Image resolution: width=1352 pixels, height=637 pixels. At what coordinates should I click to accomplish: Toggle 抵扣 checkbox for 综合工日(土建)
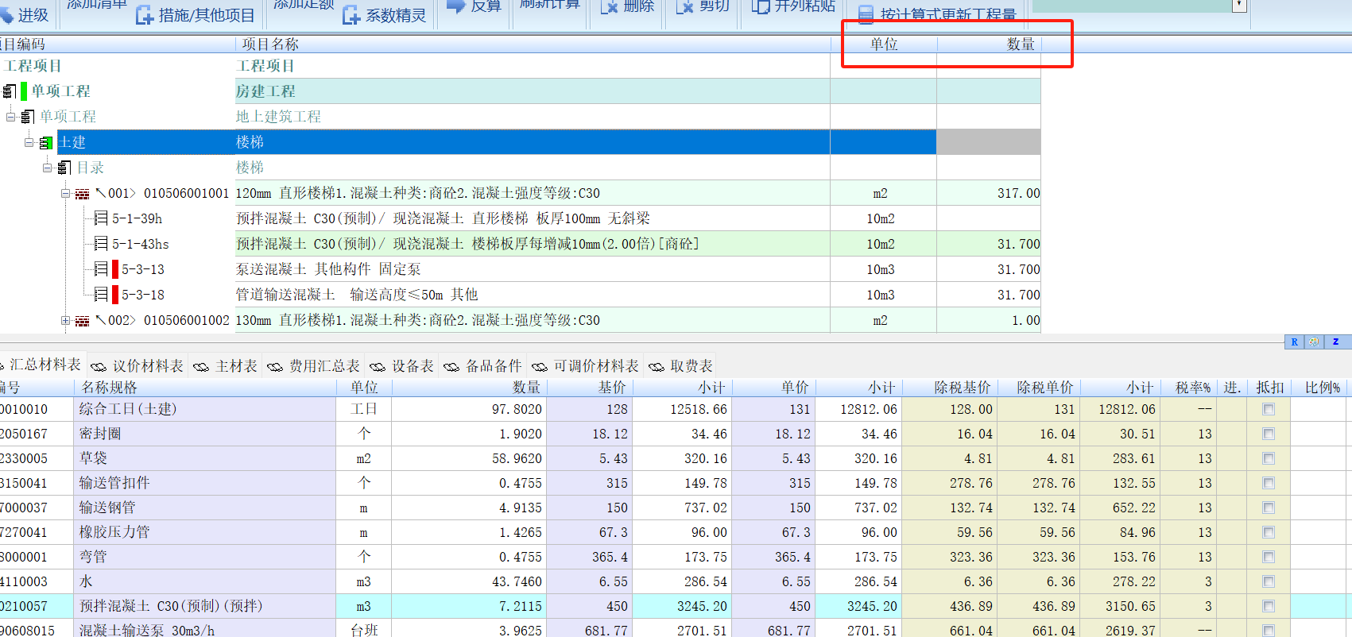[x=1269, y=410]
